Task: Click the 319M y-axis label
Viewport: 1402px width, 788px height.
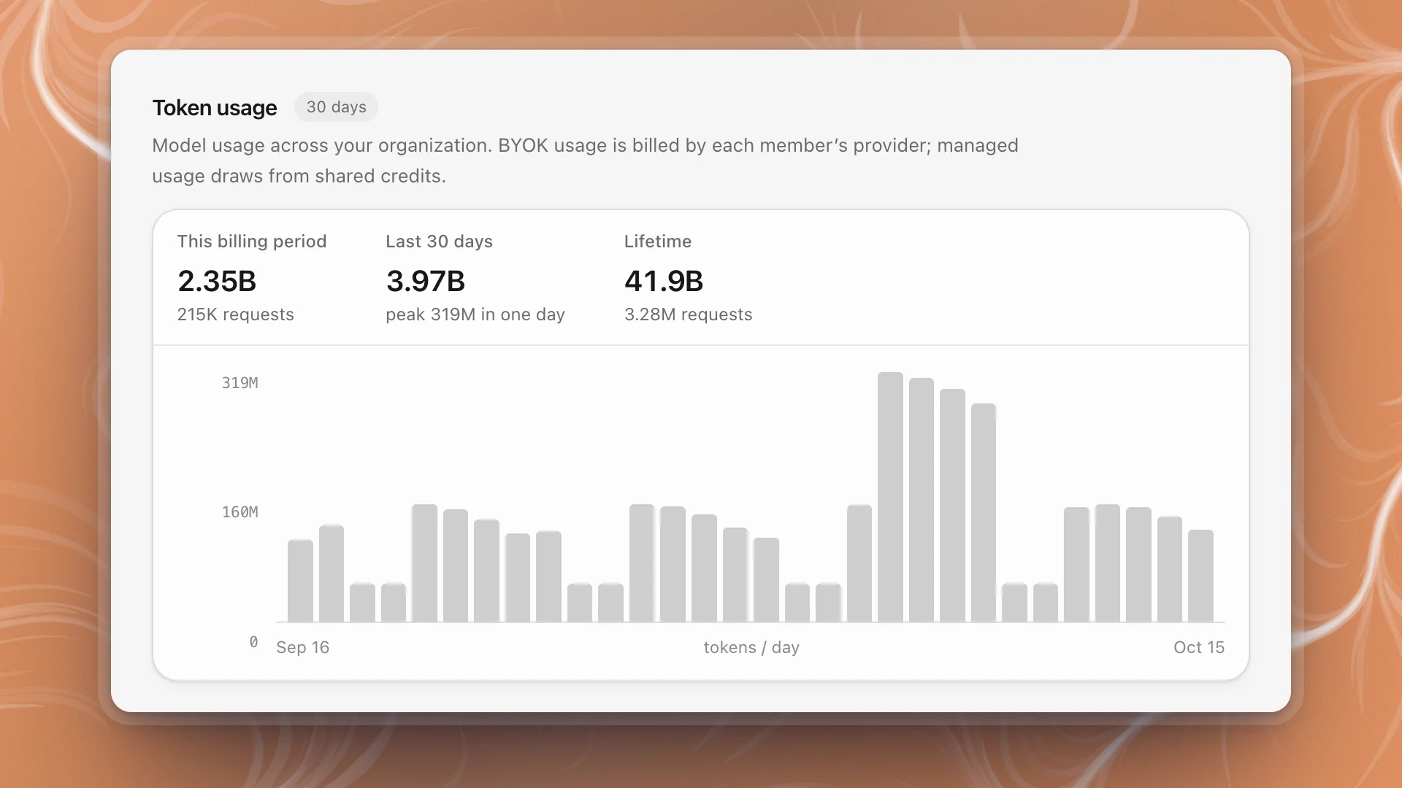Action: click(x=240, y=383)
